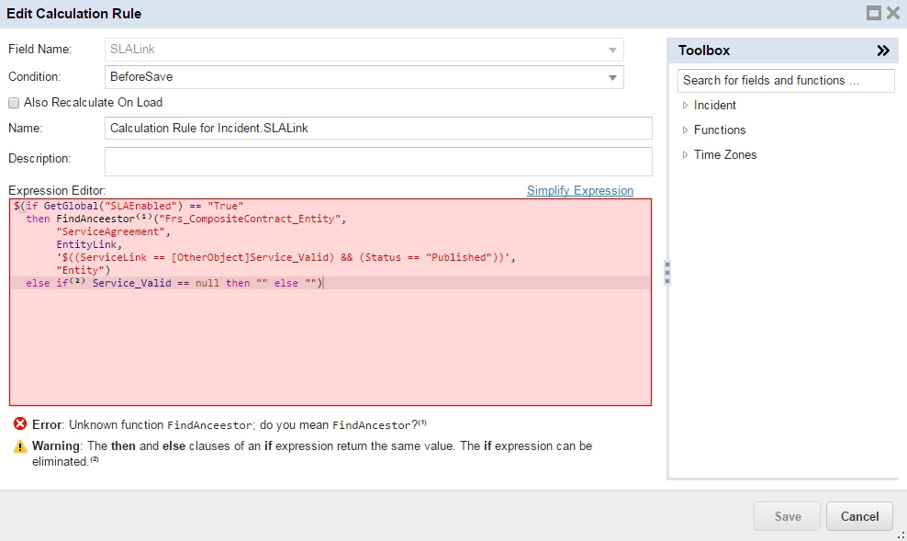Click the yellow Warning triangle icon
Screen dimensions: 907x541
[x=20, y=447]
